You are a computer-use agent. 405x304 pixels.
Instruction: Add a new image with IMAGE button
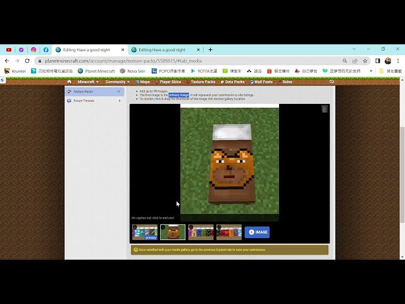[x=257, y=232]
